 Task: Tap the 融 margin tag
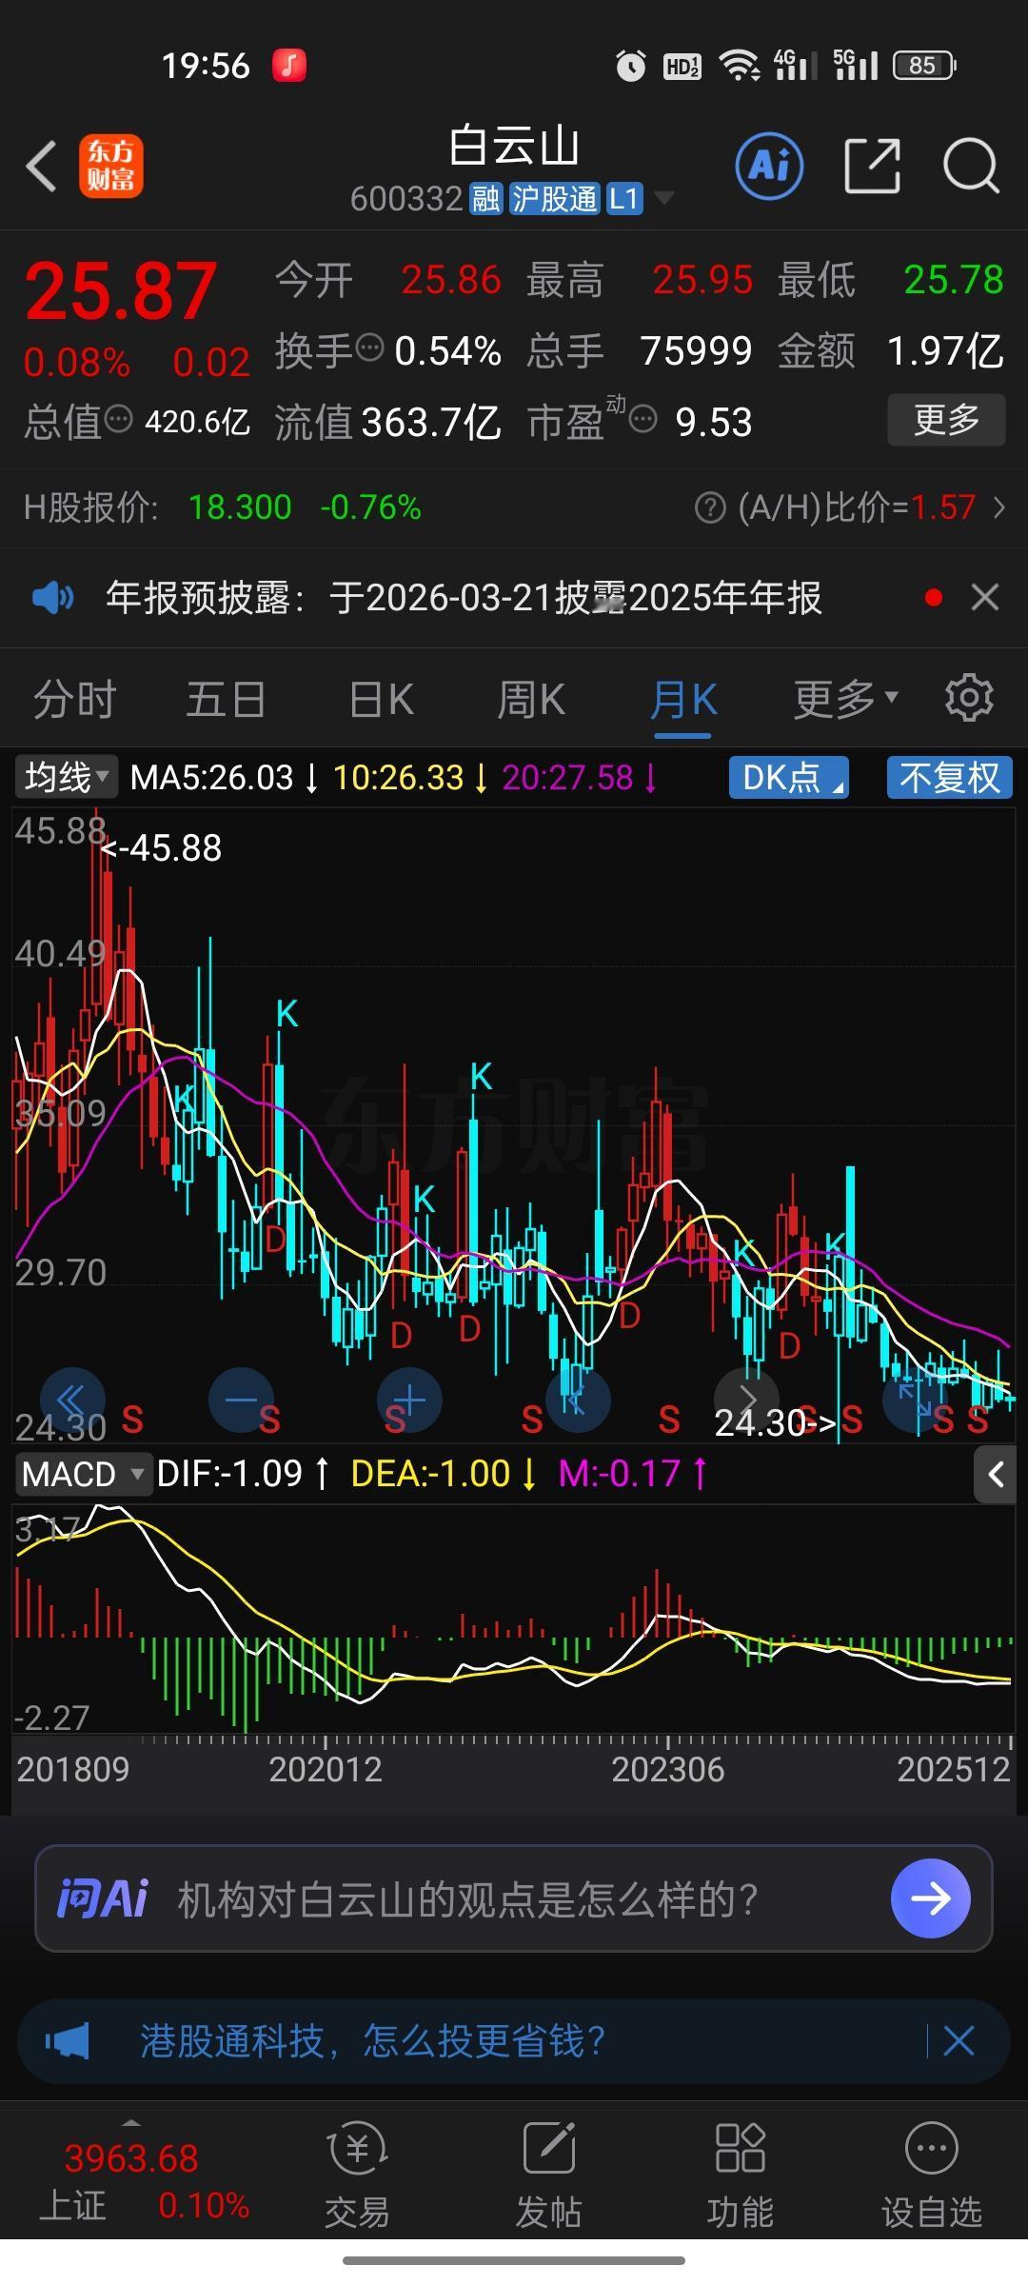[x=485, y=199]
